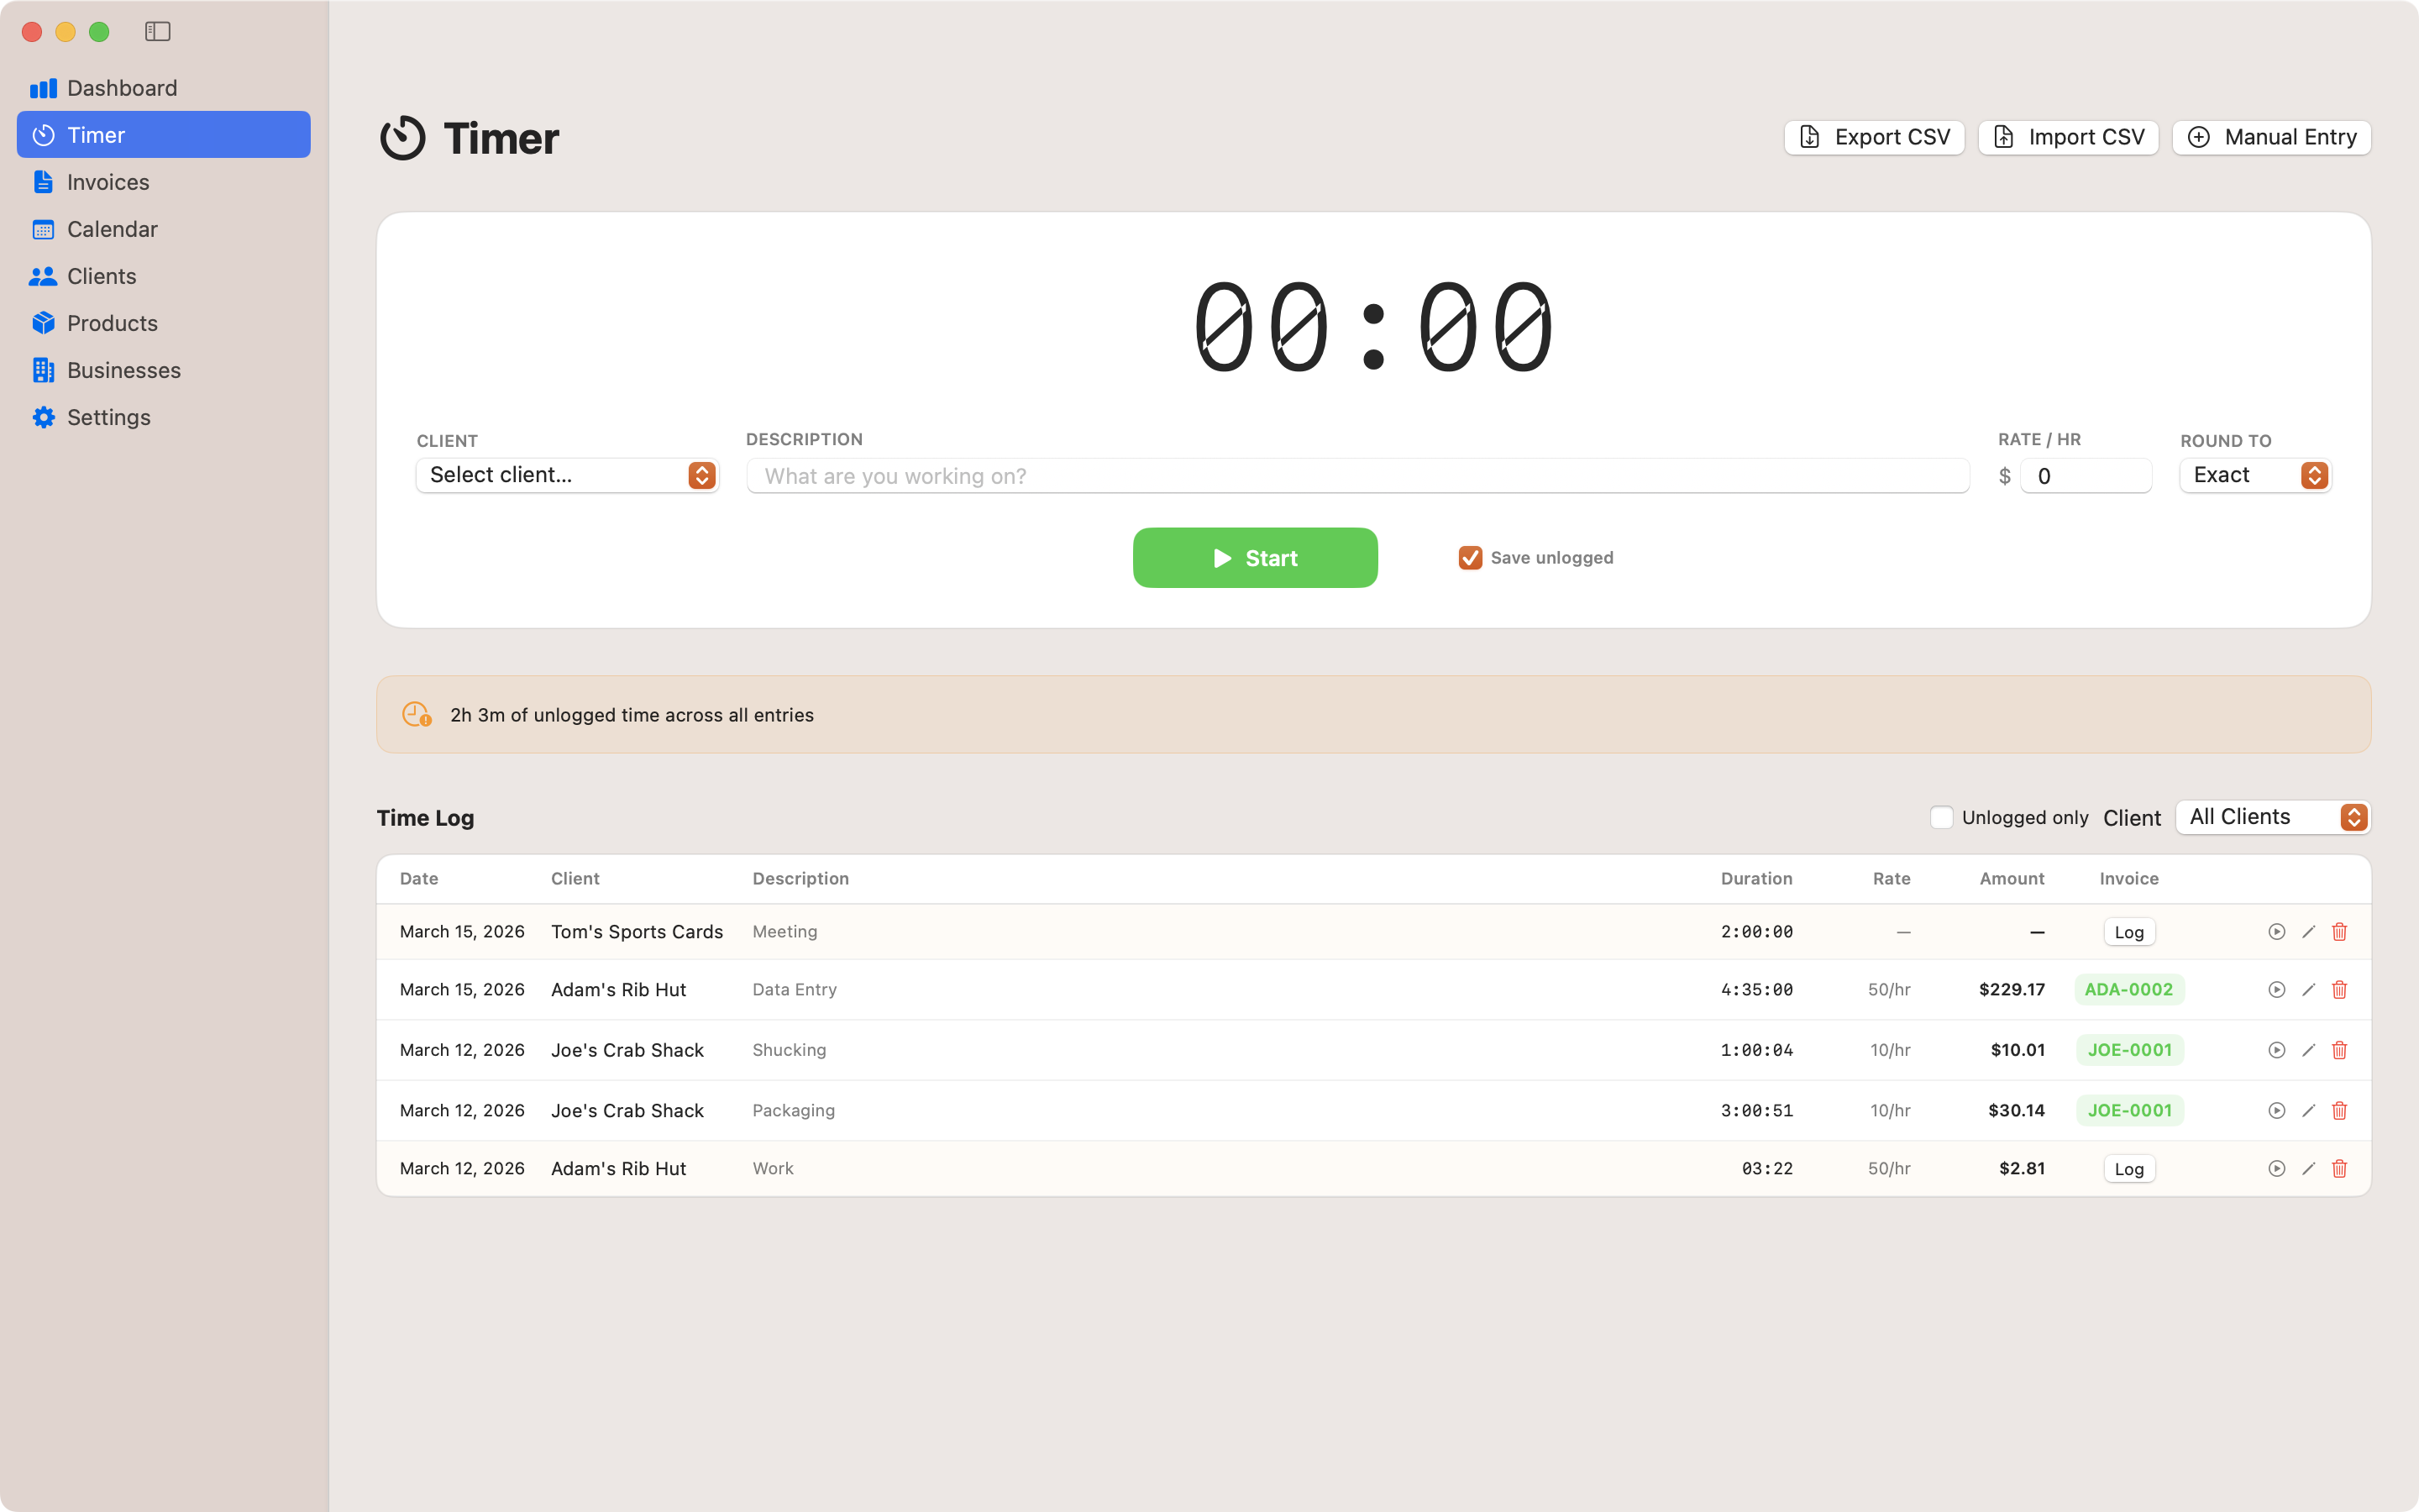Add a Manual Entry
Screen dimensions: 2419x1512
coord(2271,137)
